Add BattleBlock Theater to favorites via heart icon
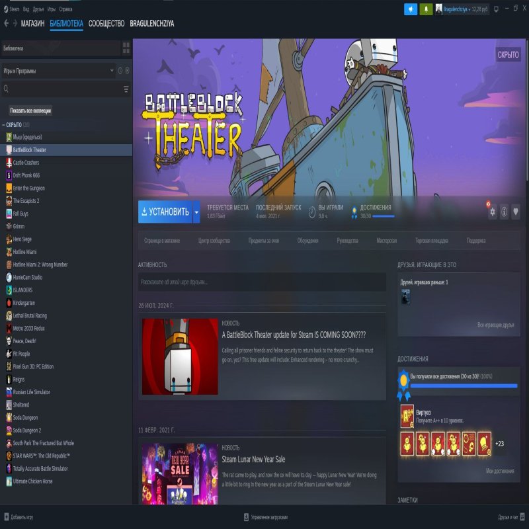Viewport: 529px width, 529px height. coord(516,211)
